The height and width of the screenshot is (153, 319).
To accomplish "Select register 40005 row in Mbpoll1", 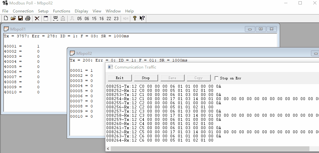I will pos(22,67).
